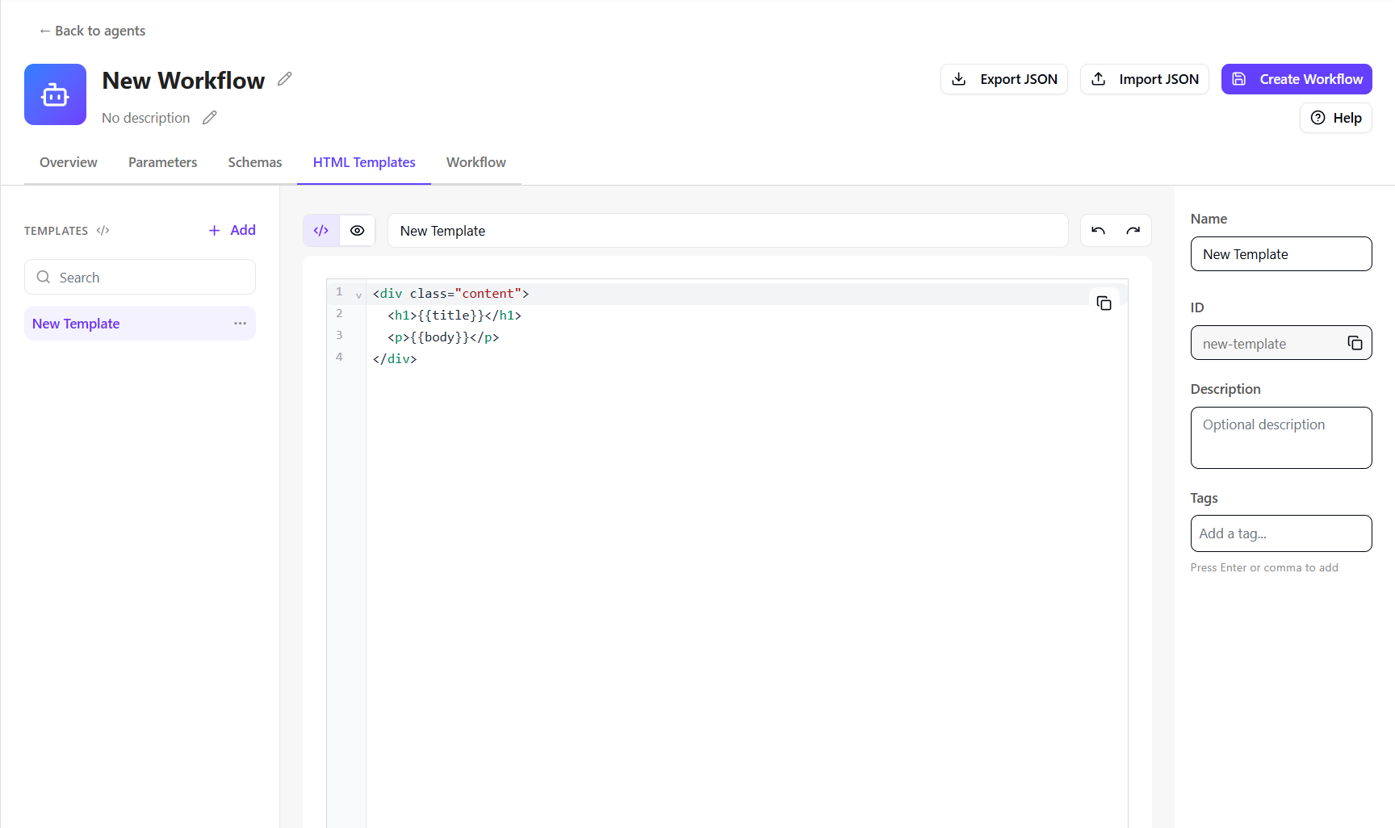1395x828 pixels.
Task: Click the Name input field
Action: tap(1281, 254)
